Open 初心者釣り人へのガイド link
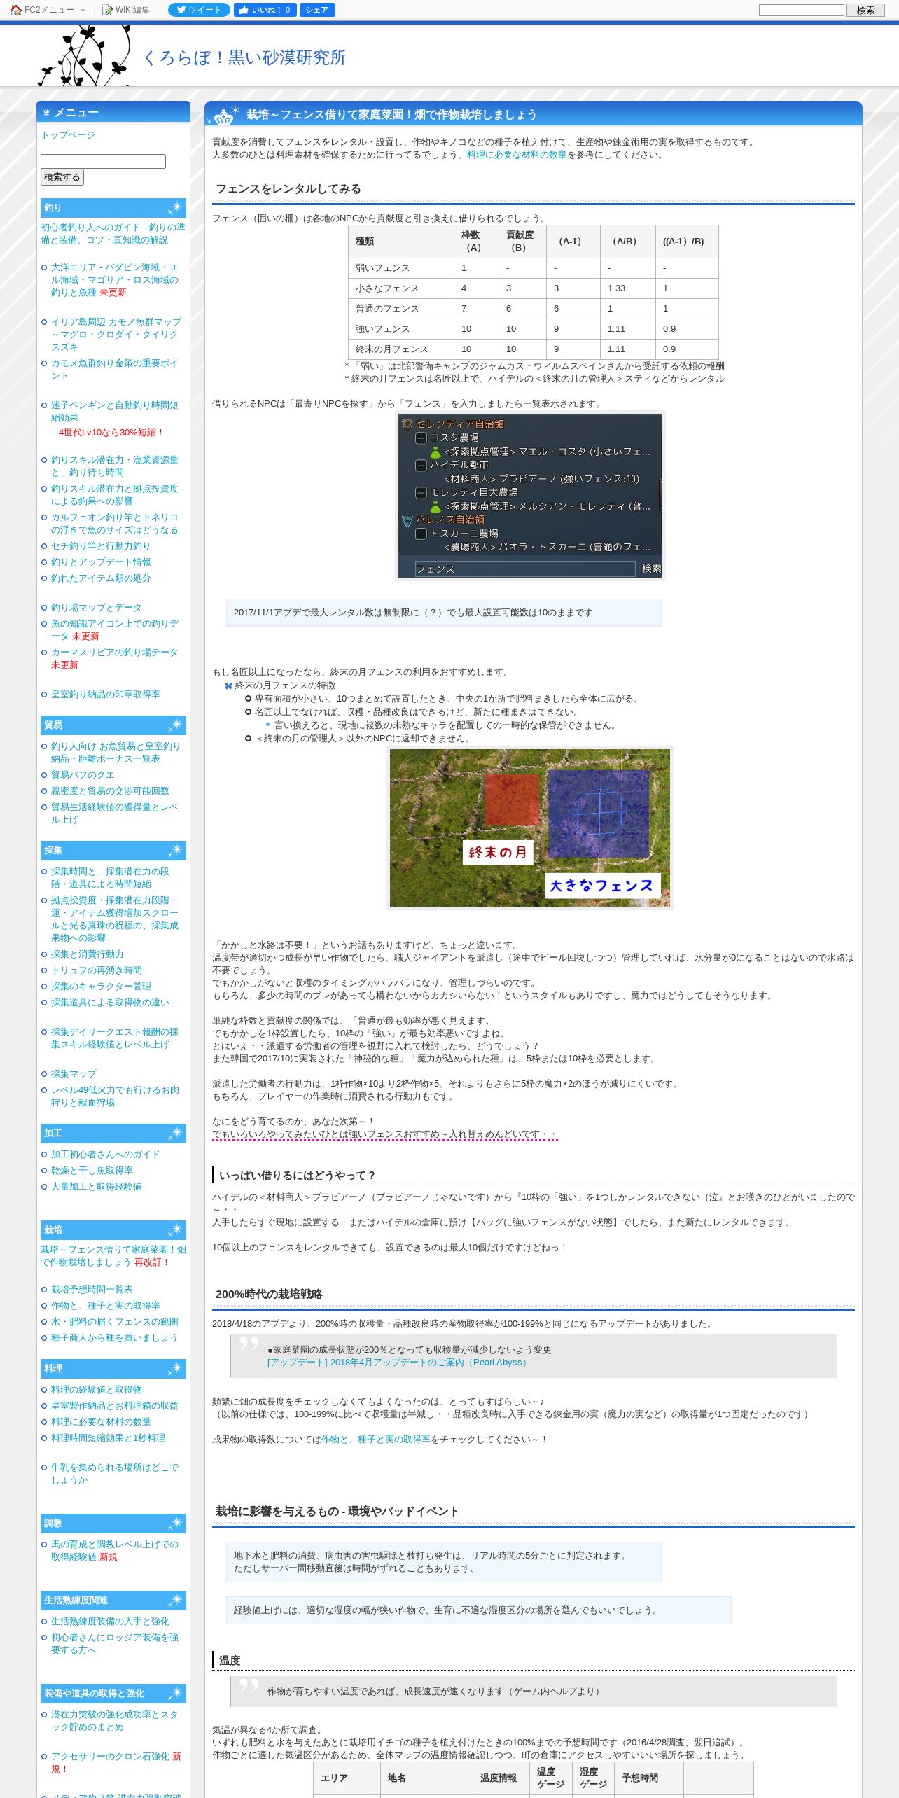The image size is (899, 1798). coord(113,234)
